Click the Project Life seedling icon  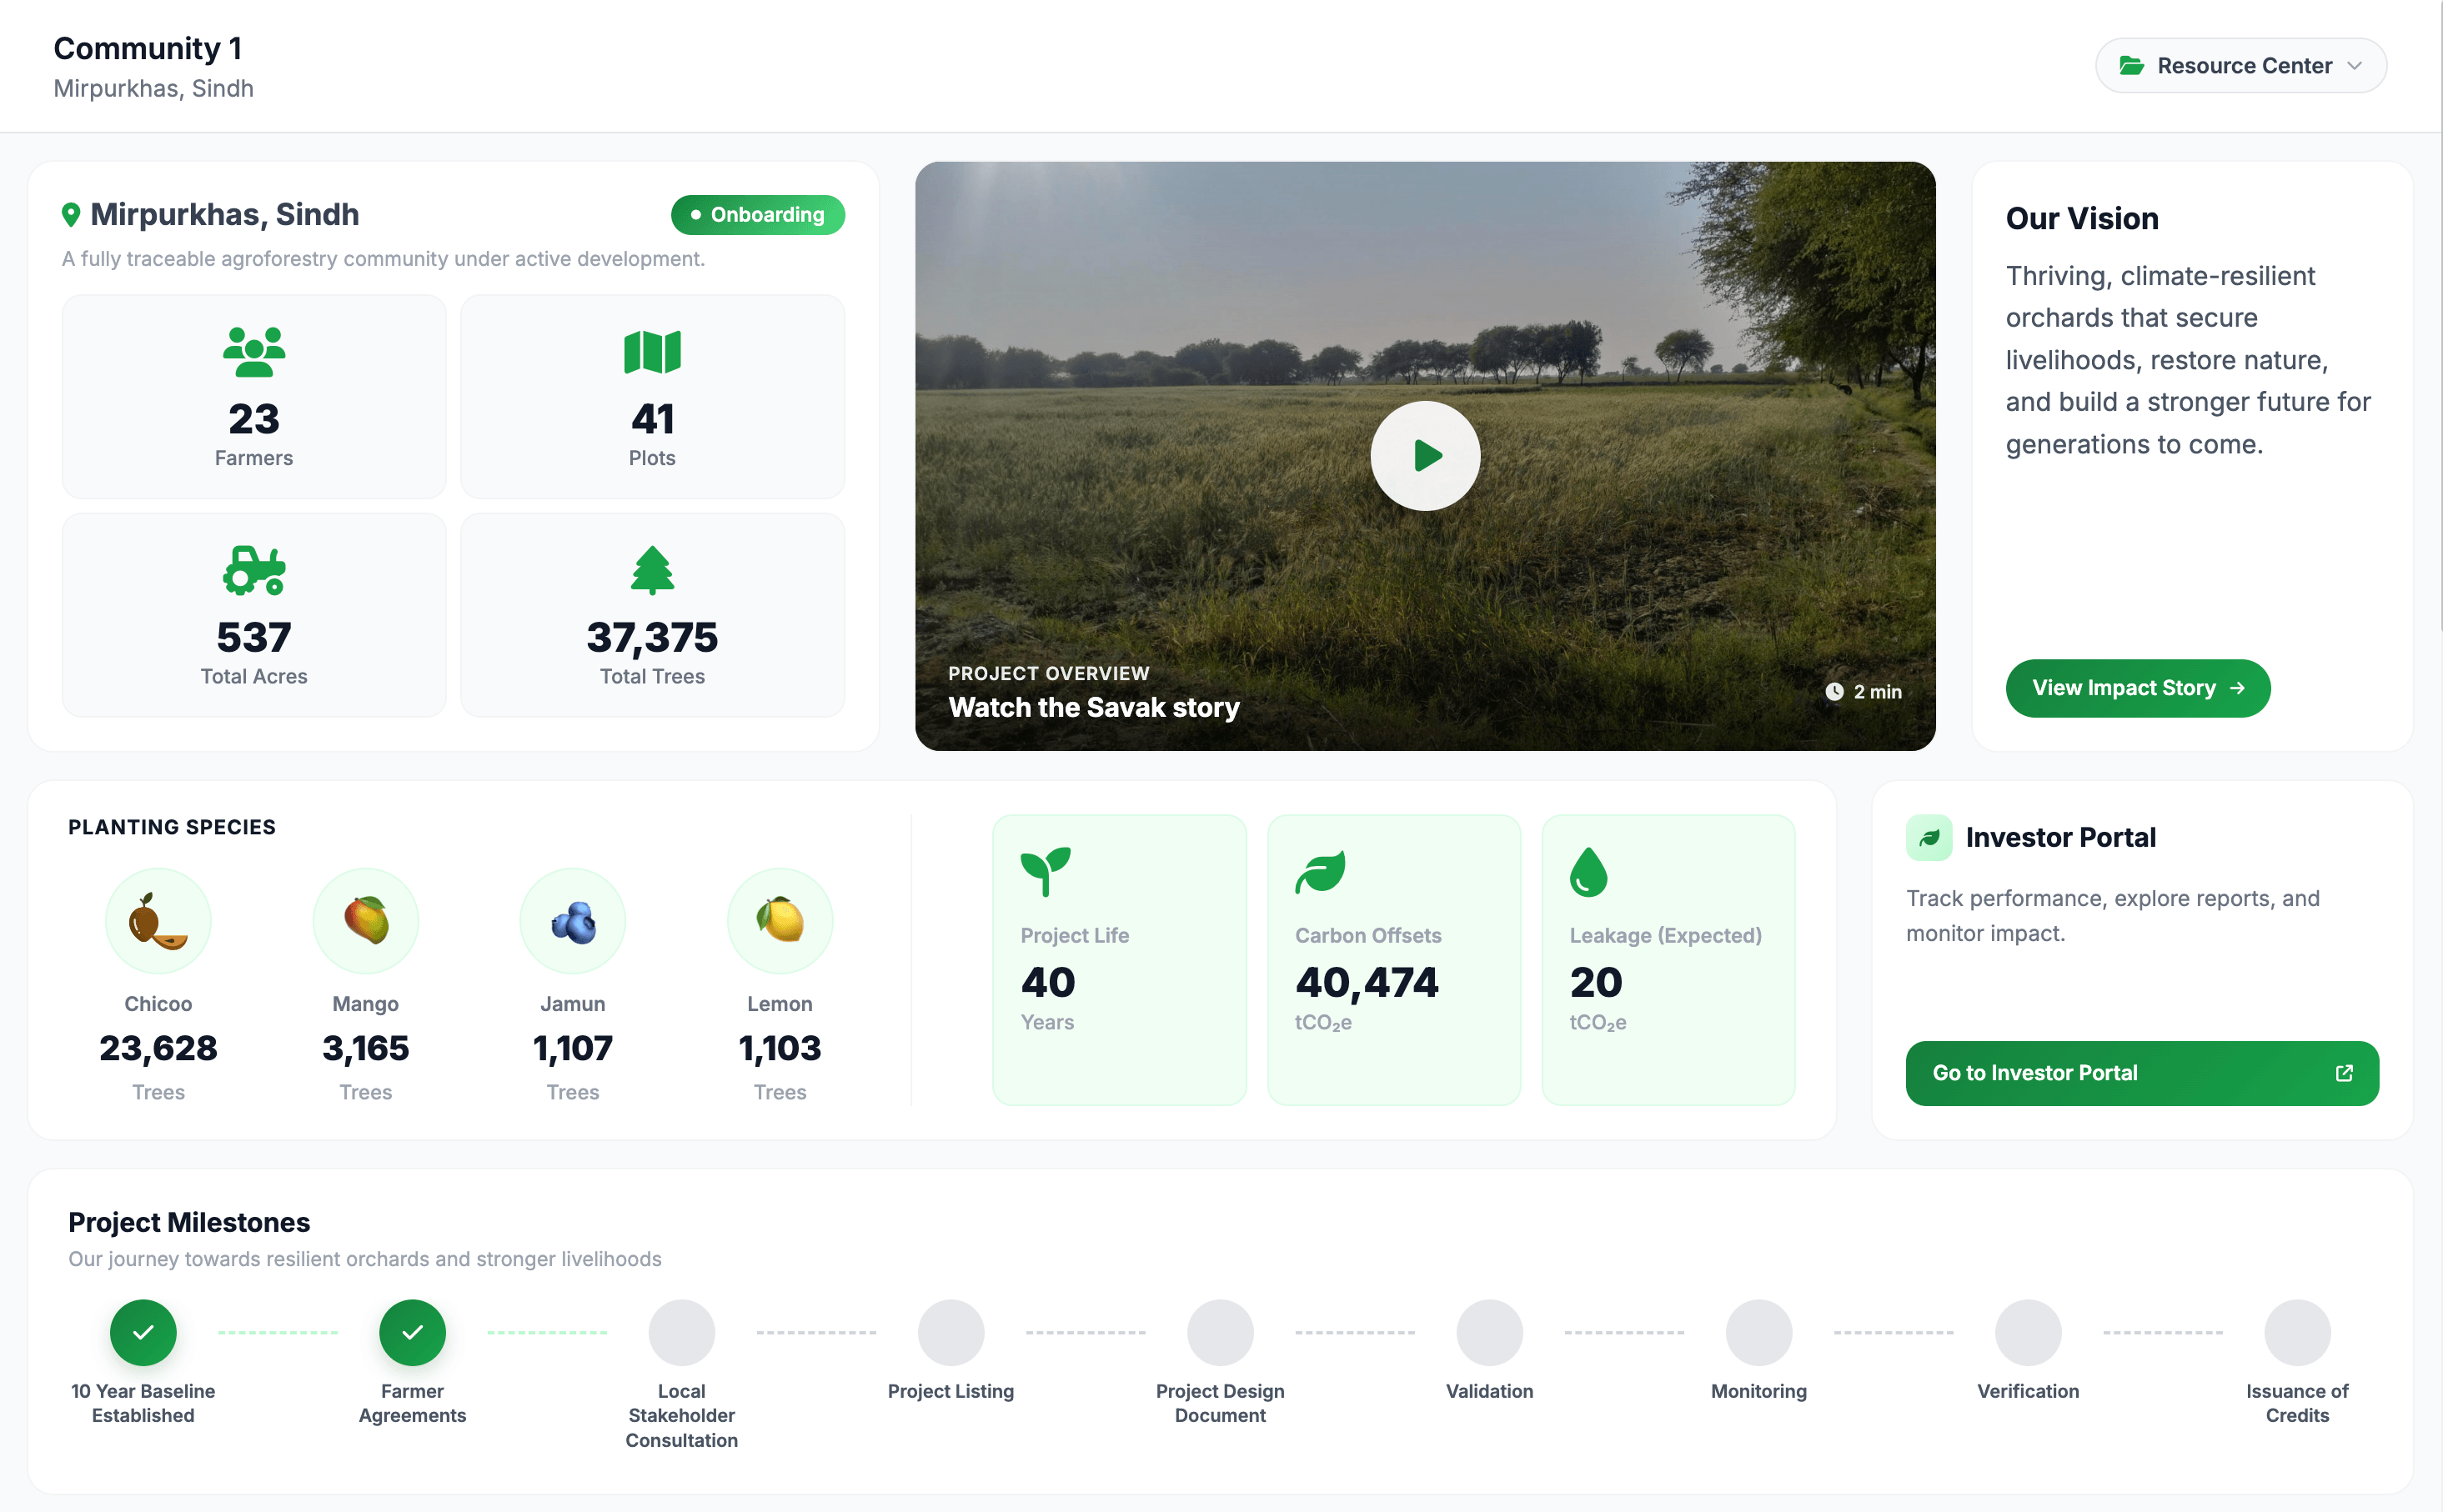click(1045, 871)
